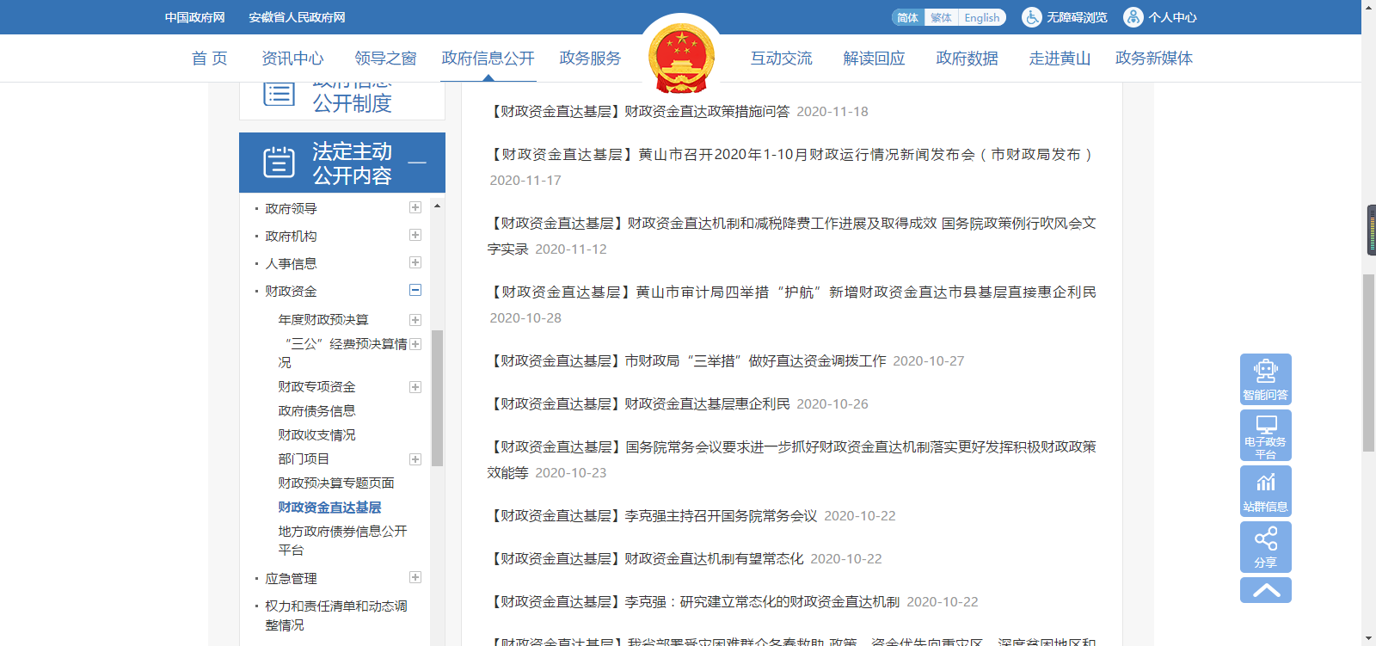The width and height of the screenshot is (1376, 646).
Task: Switch language to 繁体
Action: [x=941, y=17]
